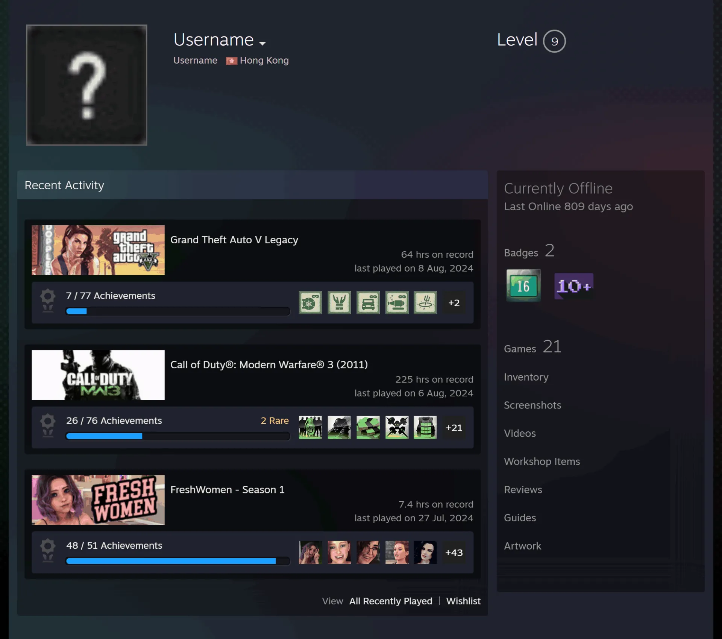Click the 48 / 51 Achievements text
722x639 pixels.
pos(114,545)
